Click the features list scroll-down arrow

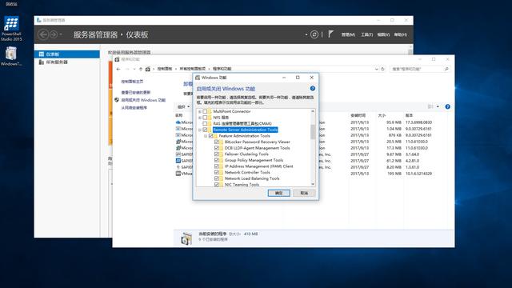point(313,185)
